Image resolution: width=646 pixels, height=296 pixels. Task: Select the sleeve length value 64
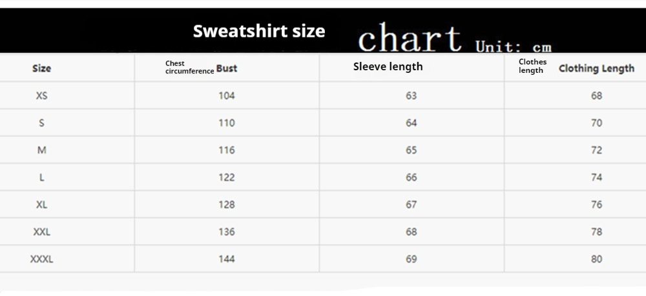[412, 123]
